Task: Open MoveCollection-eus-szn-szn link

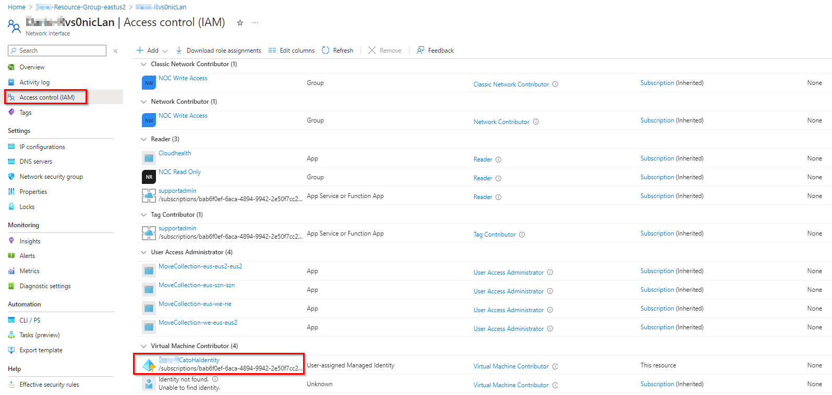Action: pyautogui.click(x=197, y=285)
